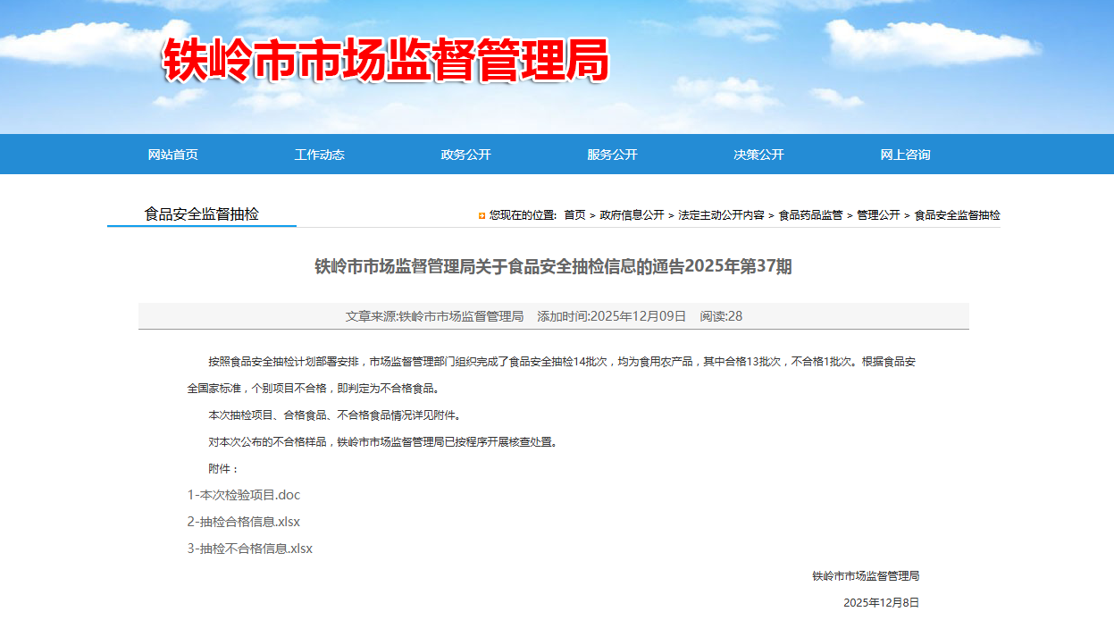Click the date 2025年12月8日
Viewport: 1114px width, 620px height.
click(881, 603)
